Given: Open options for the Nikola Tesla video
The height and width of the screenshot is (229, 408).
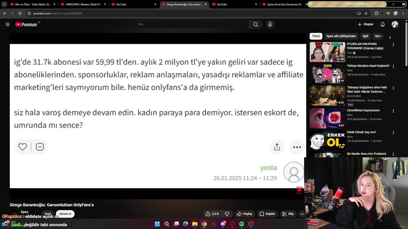Looking at the screenshot, I should coord(393,88).
